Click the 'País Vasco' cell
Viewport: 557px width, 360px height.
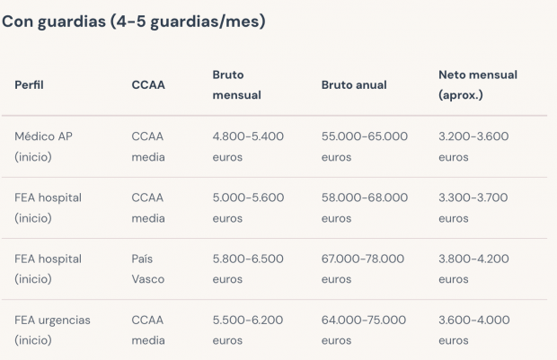click(x=148, y=268)
